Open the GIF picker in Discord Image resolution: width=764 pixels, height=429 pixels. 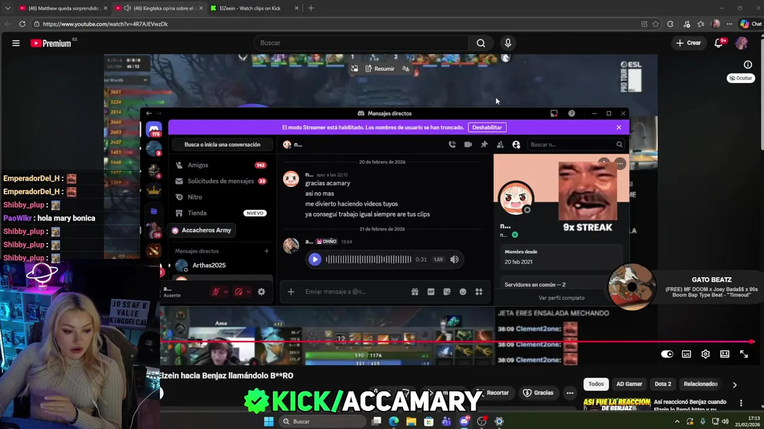(x=431, y=291)
